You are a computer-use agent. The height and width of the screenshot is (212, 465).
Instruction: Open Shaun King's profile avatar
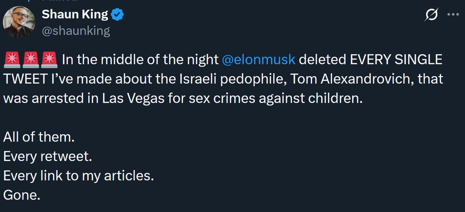pyautogui.click(x=18, y=22)
